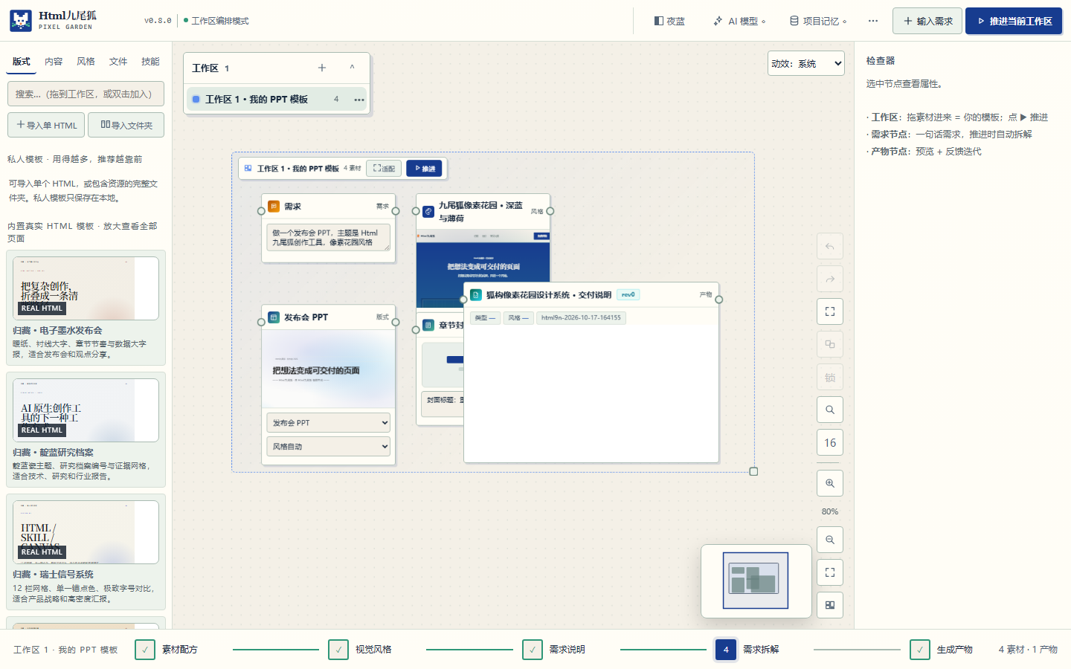
Task: Toggle the 生成产物 step checkmark
Action: (x=920, y=650)
